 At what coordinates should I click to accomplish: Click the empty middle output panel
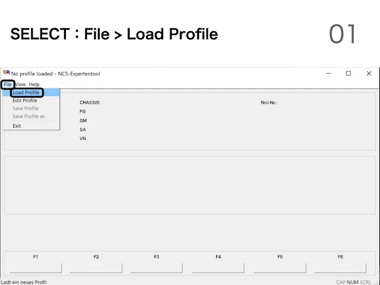190,185
